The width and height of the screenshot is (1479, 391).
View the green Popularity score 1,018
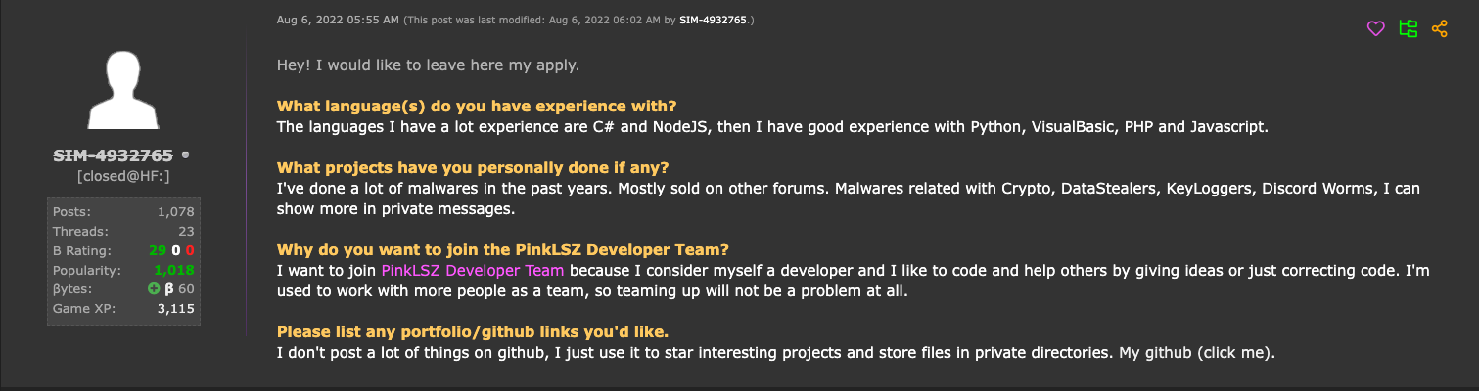coord(173,270)
